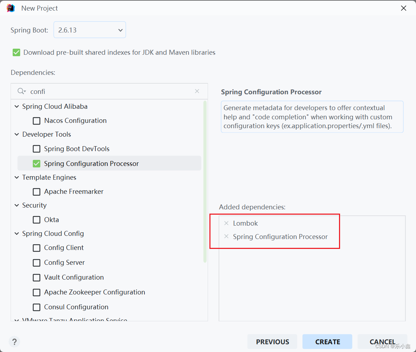This screenshot has height=352, width=416.
Task: Open the Spring Boot version dropdown
Action: [90, 30]
